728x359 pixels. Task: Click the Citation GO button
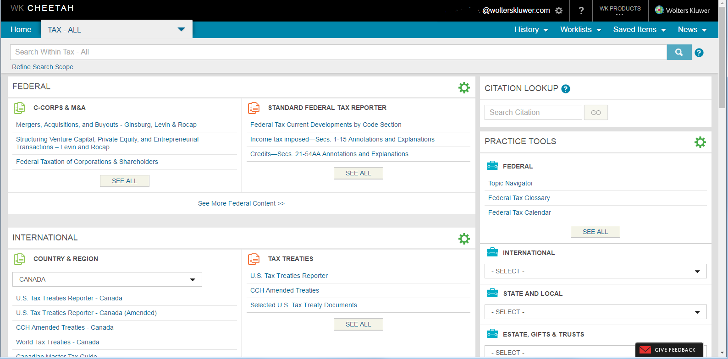596,113
